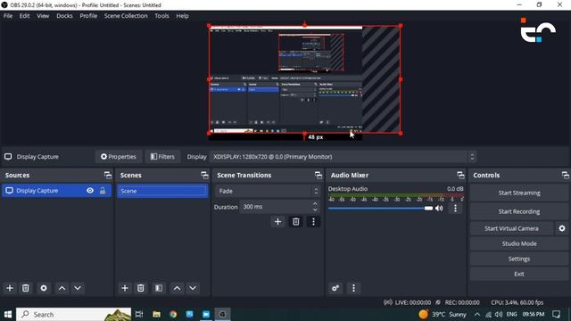Remove transition with trash icon
This screenshot has height=321, width=571.
pos(295,222)
